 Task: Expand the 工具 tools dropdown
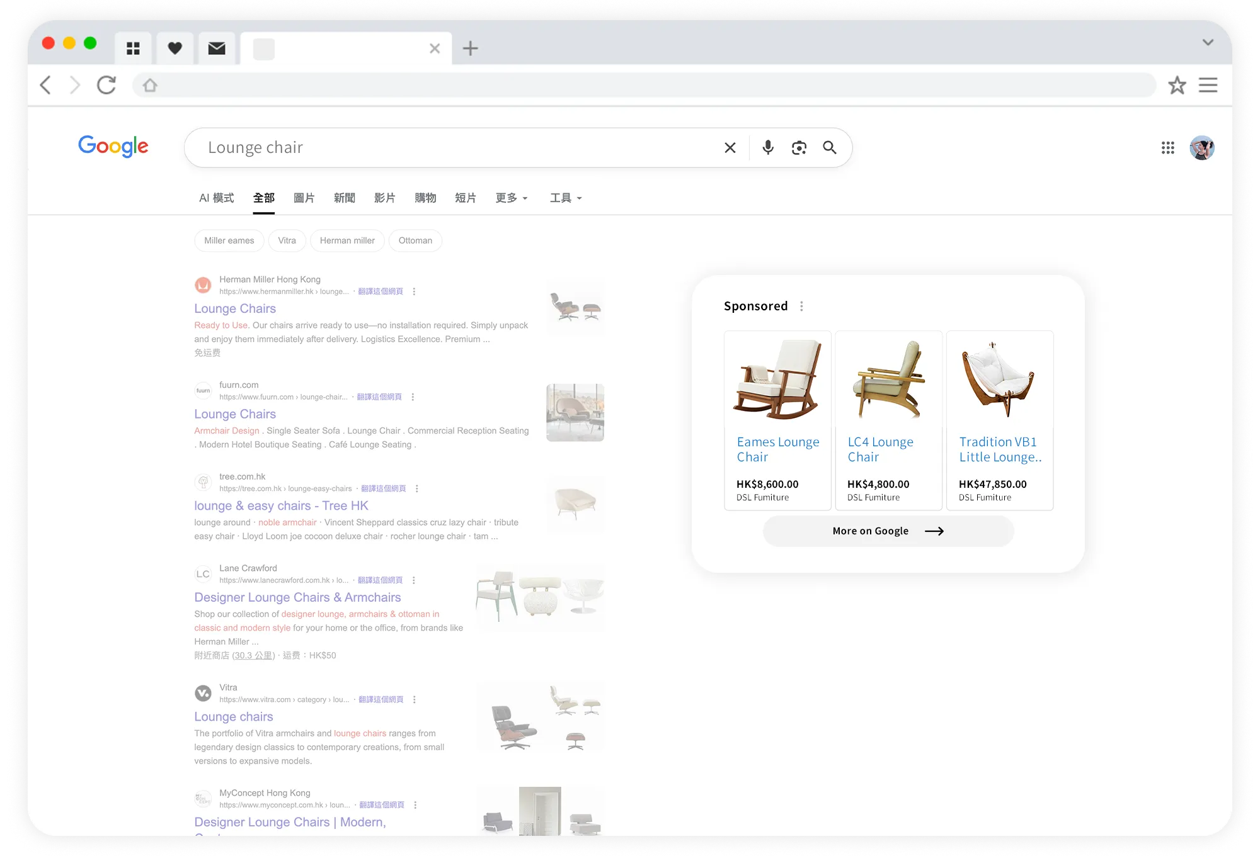[x=565, y=198]
